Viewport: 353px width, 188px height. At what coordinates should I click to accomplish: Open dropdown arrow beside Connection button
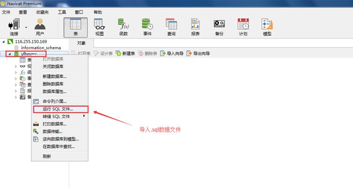[26, 27]
